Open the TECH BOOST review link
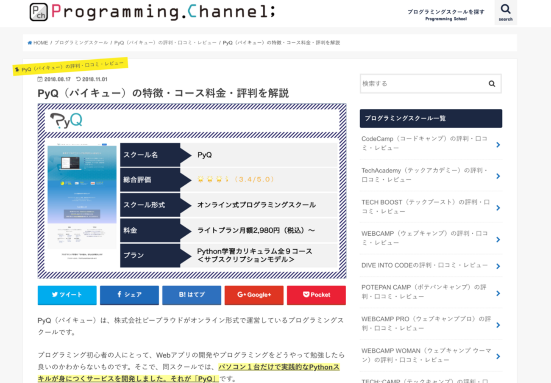 click(x=431, y=207)
